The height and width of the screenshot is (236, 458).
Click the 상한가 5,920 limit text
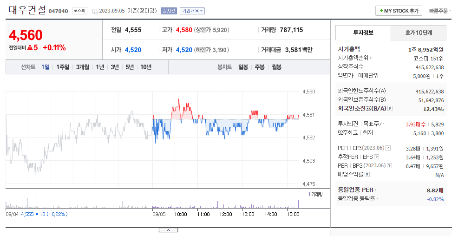coord(212,30)
